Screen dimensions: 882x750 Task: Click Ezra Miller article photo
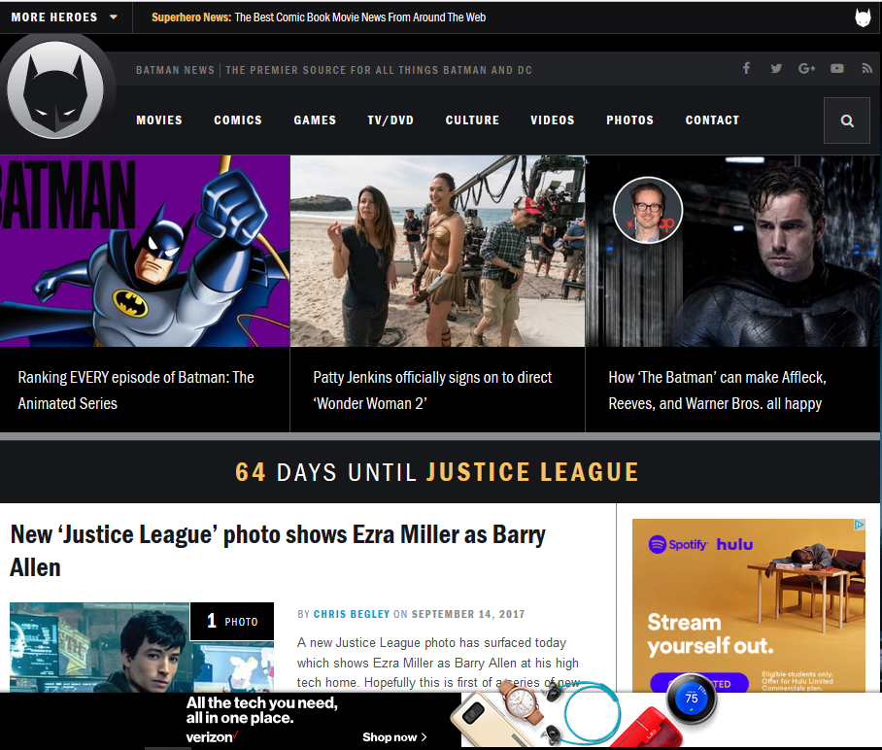tap(142, 647)
